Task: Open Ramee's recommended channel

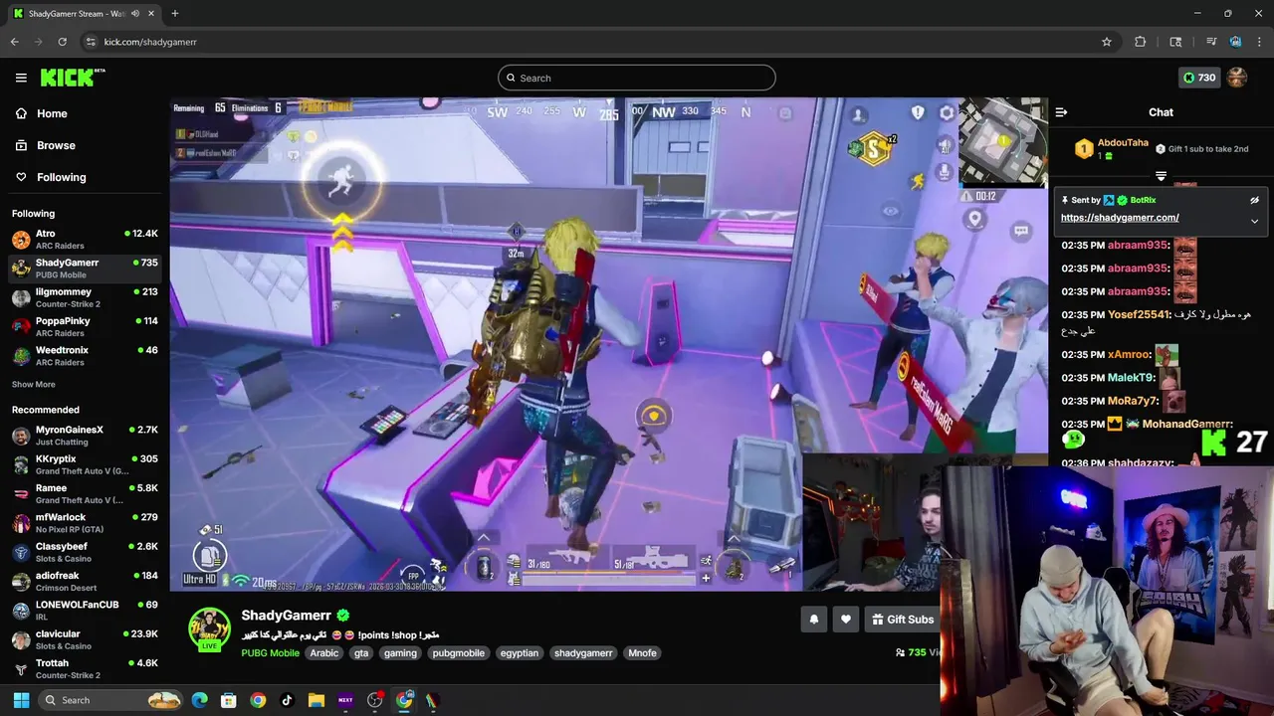Action: pyautogui.click(x=85, y=493)
